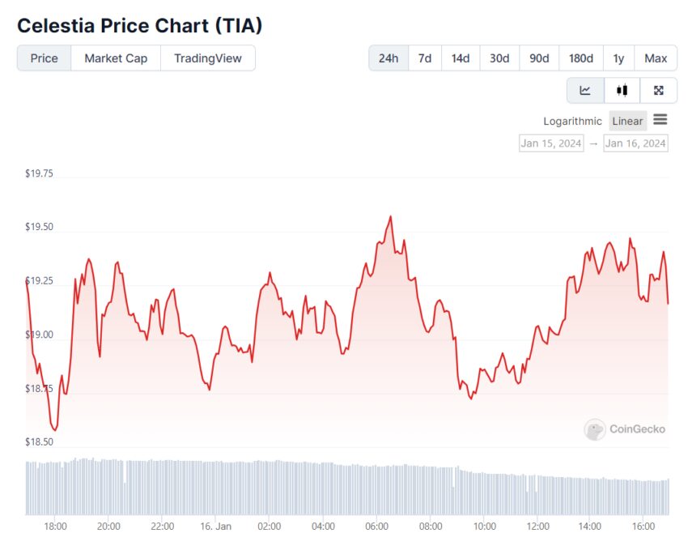Switch to line chart view icon

click(585, 90)
